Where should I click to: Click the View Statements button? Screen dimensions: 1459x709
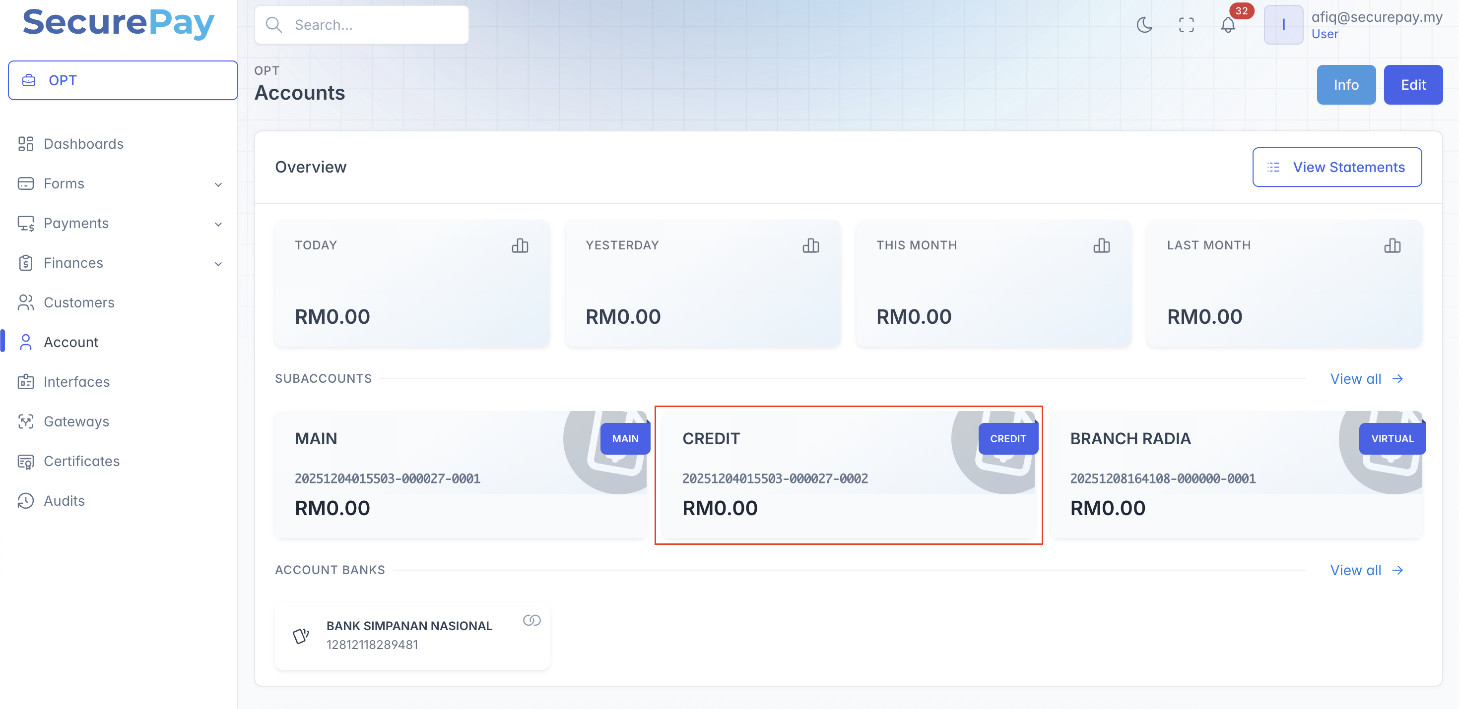tap(1336, 167)
